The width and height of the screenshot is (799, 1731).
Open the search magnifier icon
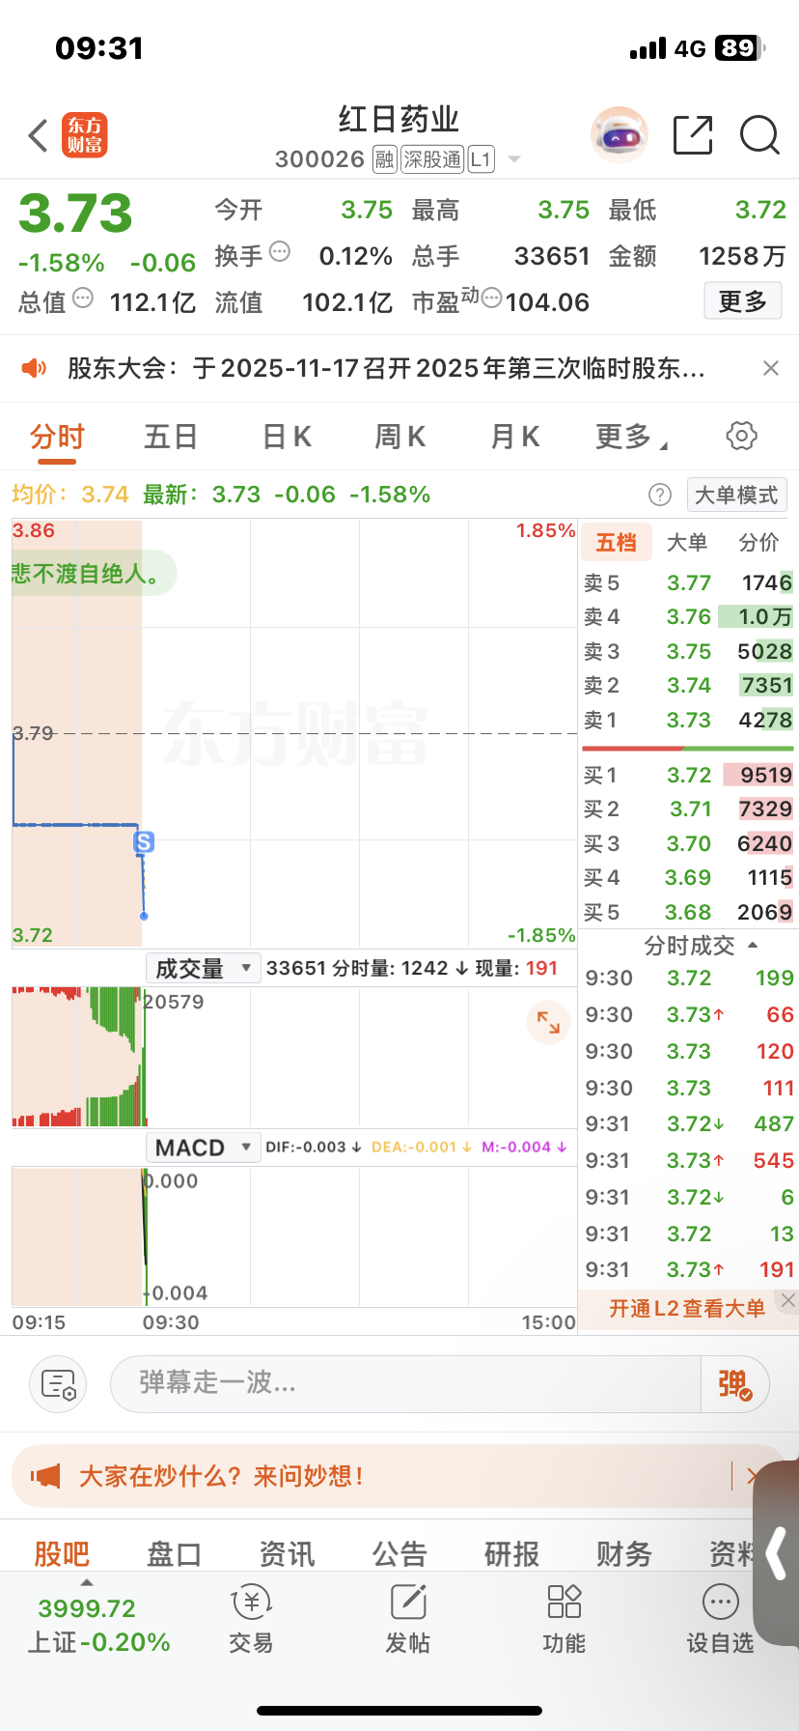(759, 135)
